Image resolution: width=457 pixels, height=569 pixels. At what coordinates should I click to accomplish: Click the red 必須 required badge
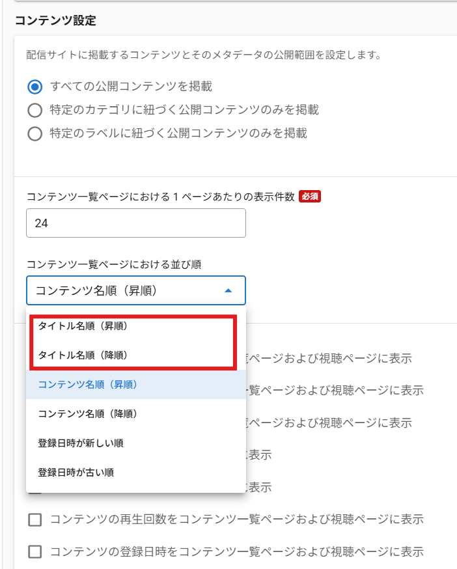[x=310, y=197]
